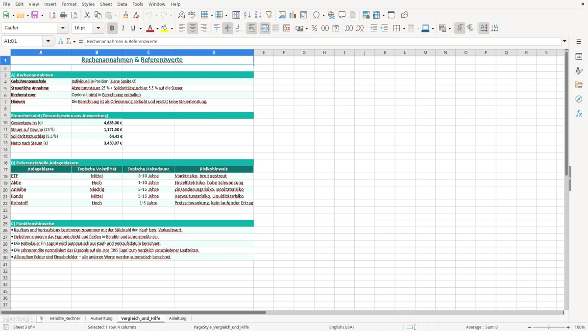Click the Print icon
Image resolution: width=588 pixels, height=331 pixels.
pyautogui.click(x=63, y=15)
